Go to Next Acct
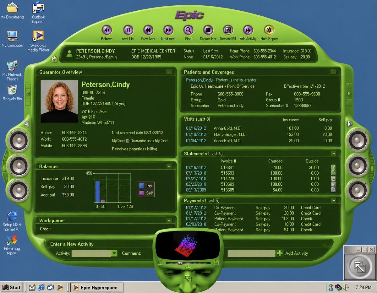377x293 pixels. (x=168, y=30)
